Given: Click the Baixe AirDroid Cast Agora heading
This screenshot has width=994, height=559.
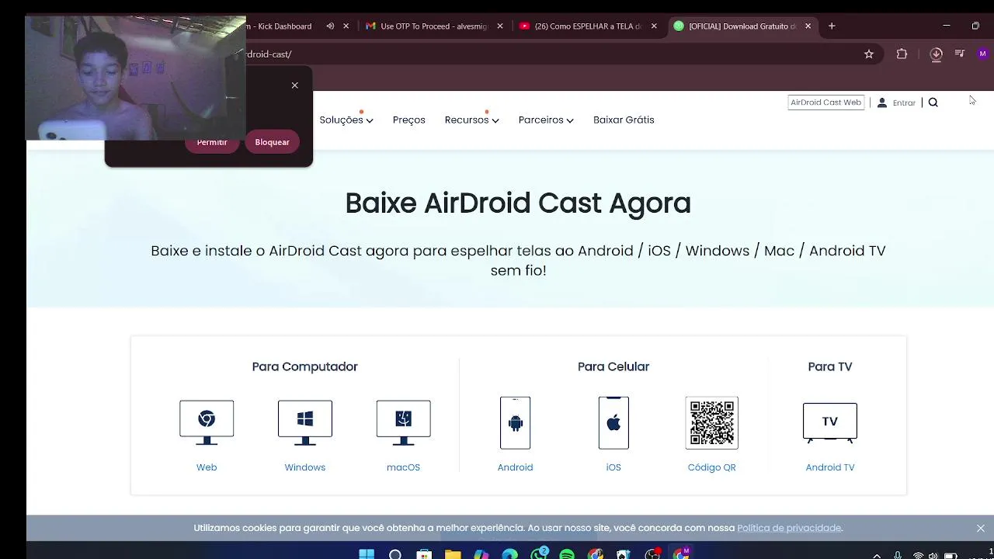Looking at the screenshot, I should (518, 203).
